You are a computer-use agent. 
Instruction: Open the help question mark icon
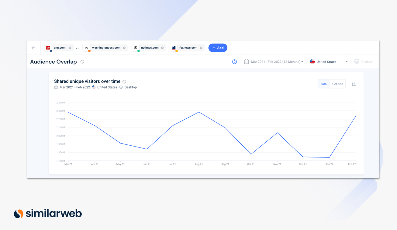point(234,62)
